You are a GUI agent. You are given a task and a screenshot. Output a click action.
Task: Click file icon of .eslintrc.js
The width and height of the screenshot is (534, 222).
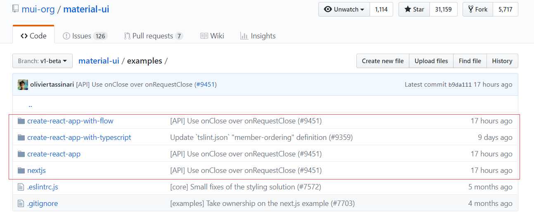21,187
